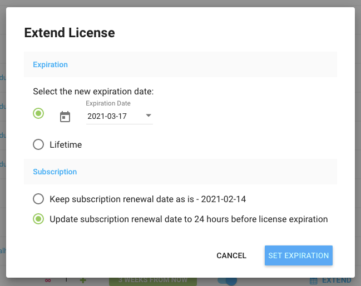Click the Cancel button
Image resolution: width=361 pixels, height=286 pixels.
pos(231,255)
